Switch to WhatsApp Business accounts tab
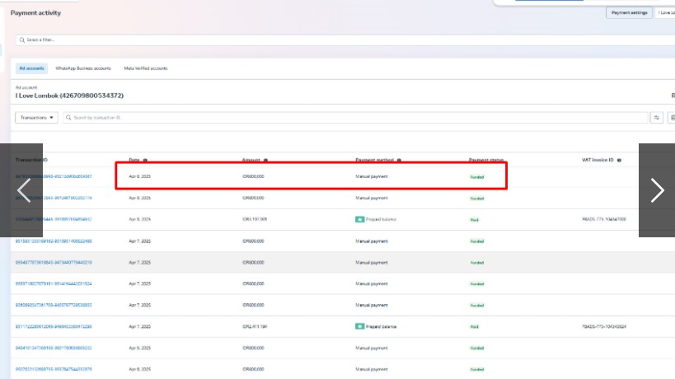 pos(83,68)
